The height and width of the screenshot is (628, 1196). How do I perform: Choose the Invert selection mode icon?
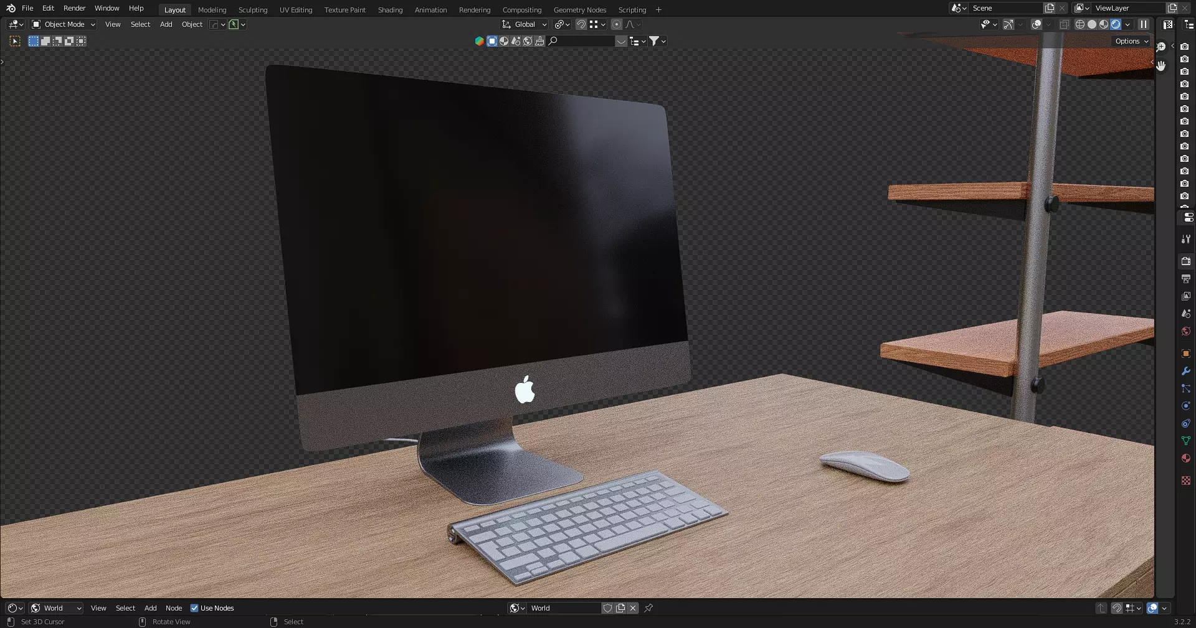(69, 41)
